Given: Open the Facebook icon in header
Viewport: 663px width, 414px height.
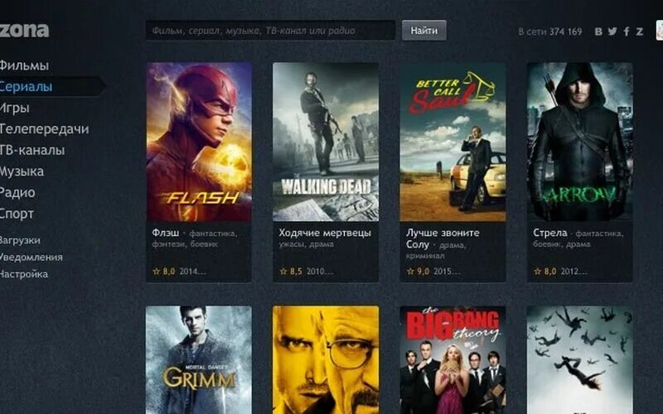Looking at the screenshot, I should click(x=627, y=31).
